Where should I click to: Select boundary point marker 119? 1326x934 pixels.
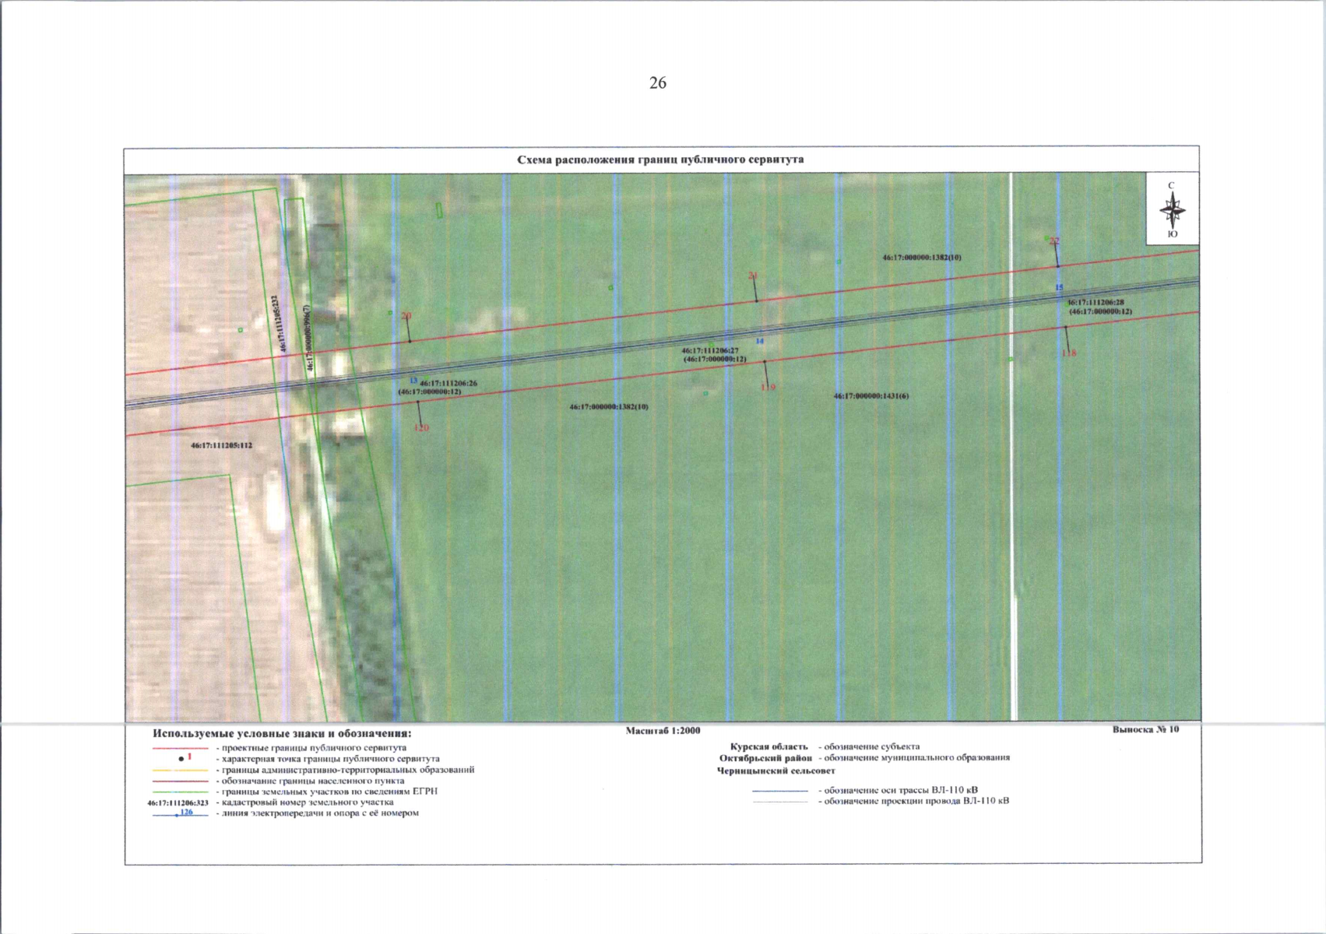click(x=769, y=387)
